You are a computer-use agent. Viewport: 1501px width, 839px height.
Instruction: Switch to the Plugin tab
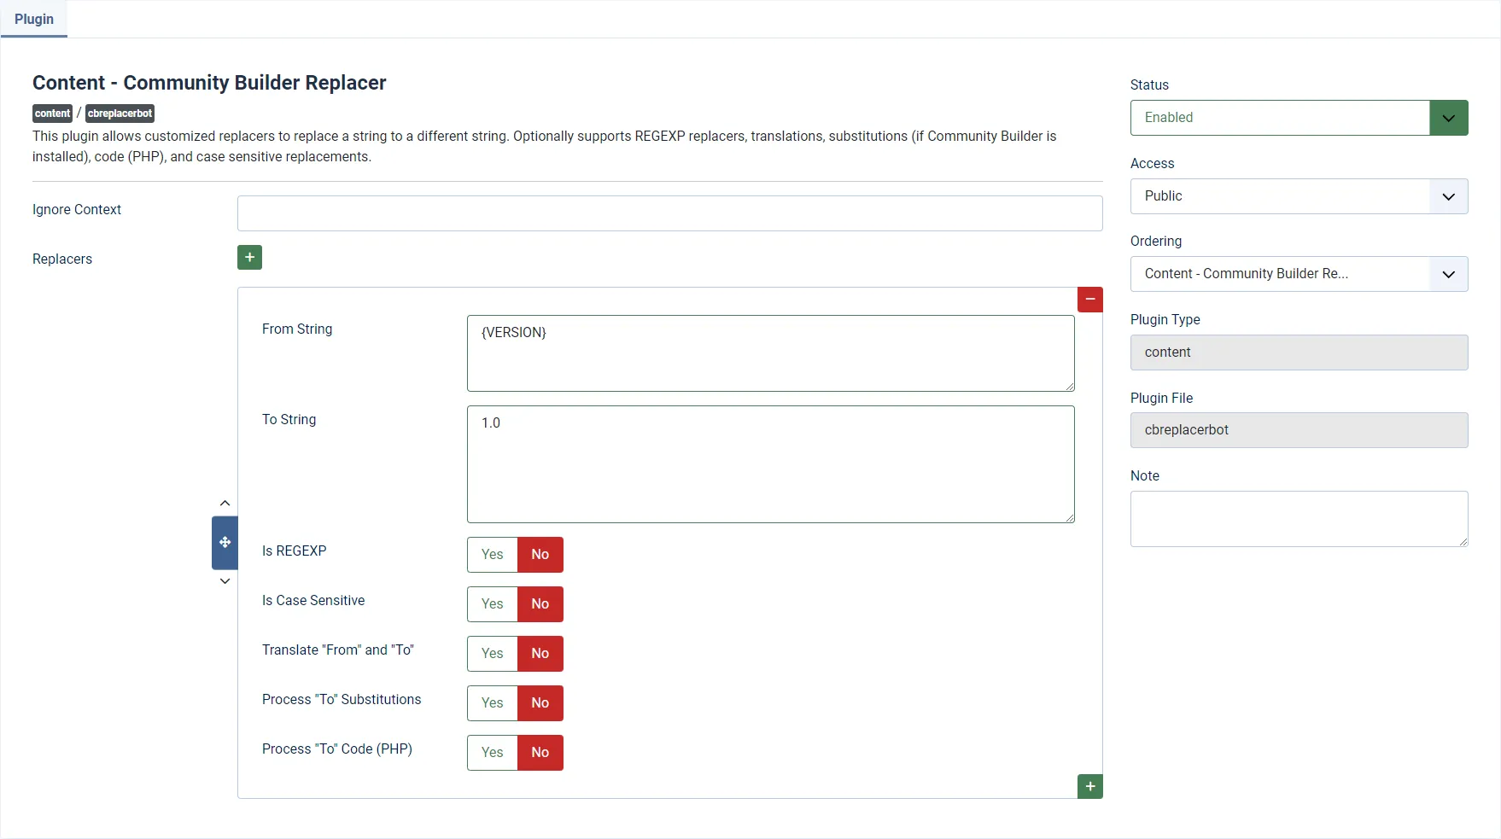(x=34, y=19)
